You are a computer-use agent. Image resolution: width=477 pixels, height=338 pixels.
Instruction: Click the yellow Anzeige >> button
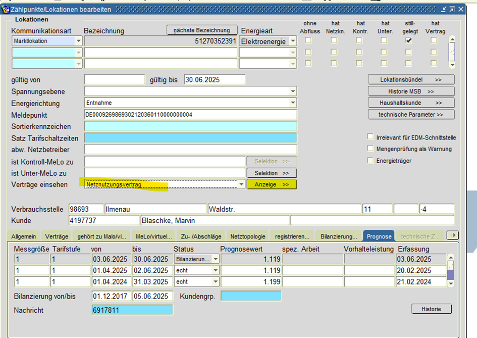click(x=272, y=185)
